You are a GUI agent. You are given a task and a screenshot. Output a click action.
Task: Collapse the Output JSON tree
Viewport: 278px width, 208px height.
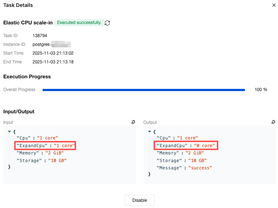(x=149, y=131)
